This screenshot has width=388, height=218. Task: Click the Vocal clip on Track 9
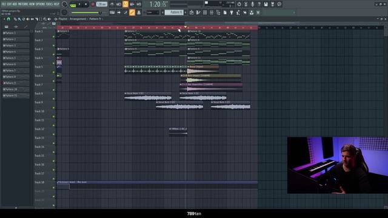[179, 105]
